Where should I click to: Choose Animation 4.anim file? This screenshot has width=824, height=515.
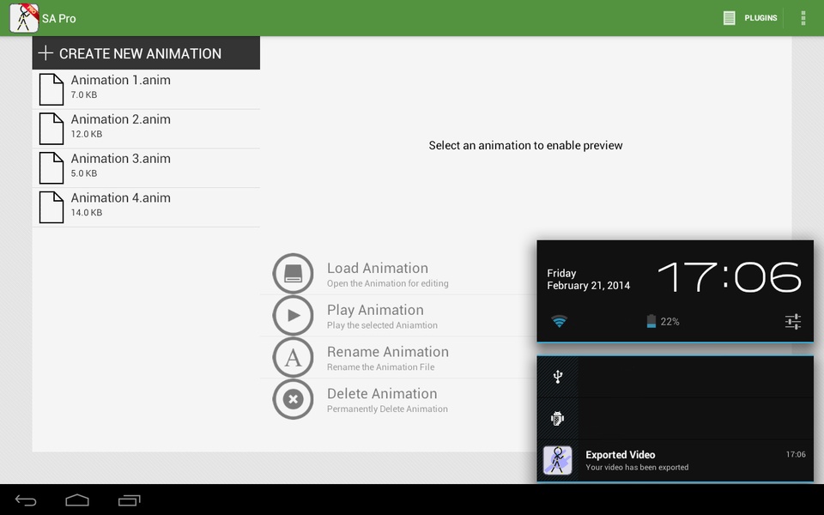click(x=146, y=208)
